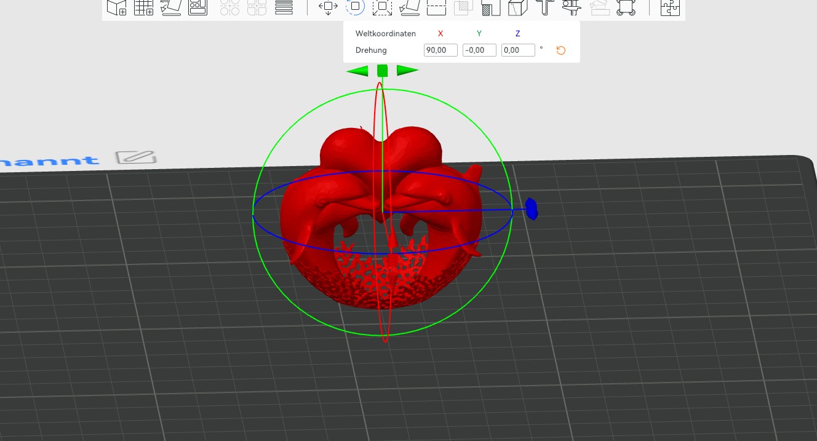Click the Mesh boolean icon
The image size is (817, 441).
(463, 7)
